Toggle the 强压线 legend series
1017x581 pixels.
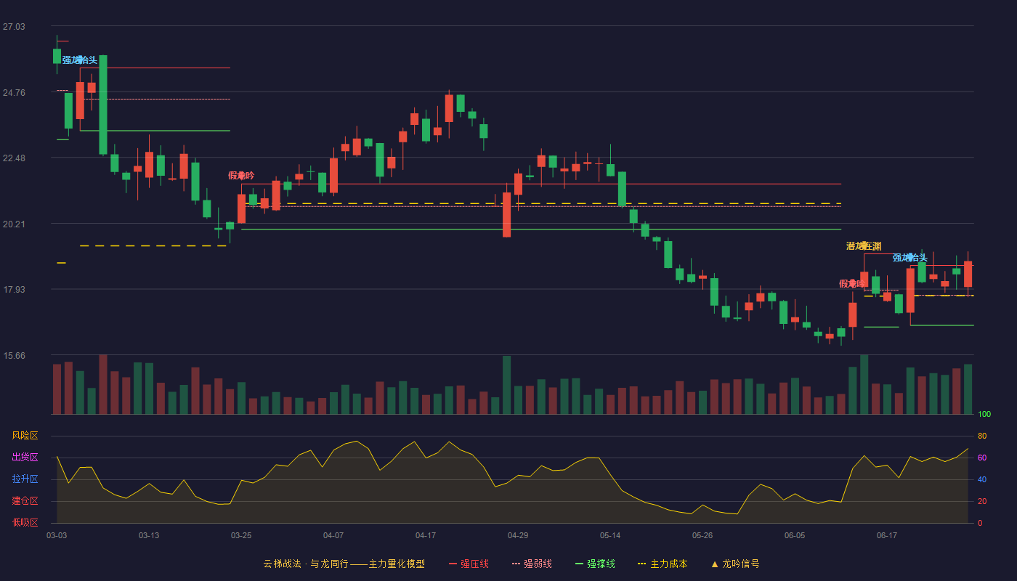tap(469, 564)
